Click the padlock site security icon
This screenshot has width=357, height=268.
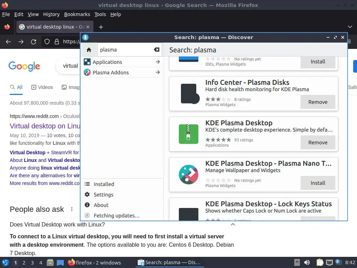pyautogui.click(x=57, y=42)
